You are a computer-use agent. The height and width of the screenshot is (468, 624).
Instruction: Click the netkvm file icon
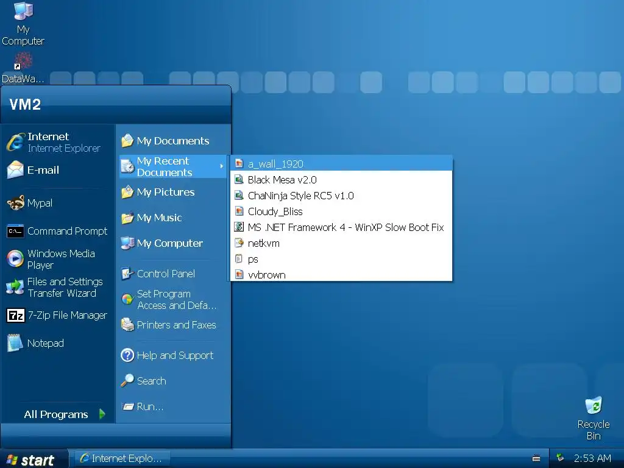tap(239, 243)
